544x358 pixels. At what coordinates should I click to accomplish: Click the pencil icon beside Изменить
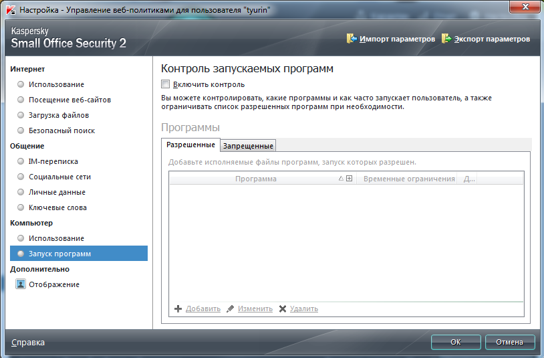tap(230, 308)
